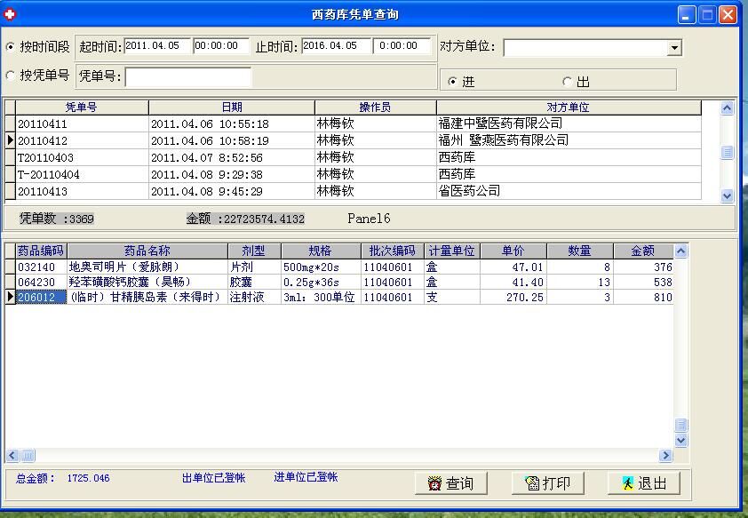Viewport: 748px width, 518px height.
Task: Select drug code 032140 cell
Action: (x=41, y=267)
